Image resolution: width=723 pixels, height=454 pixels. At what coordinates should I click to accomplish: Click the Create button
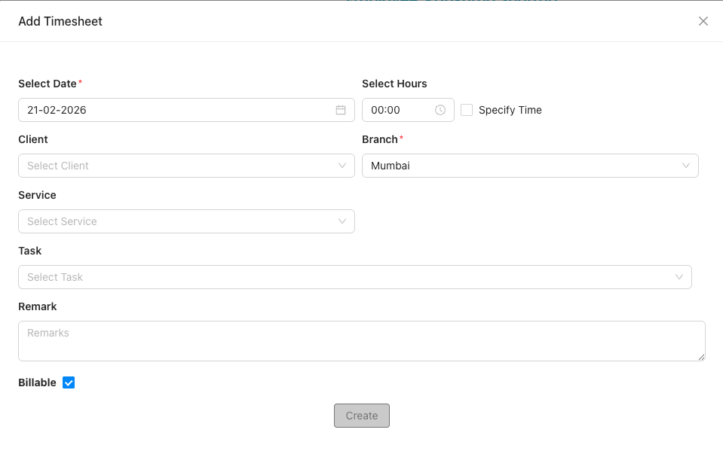[362, 415]
